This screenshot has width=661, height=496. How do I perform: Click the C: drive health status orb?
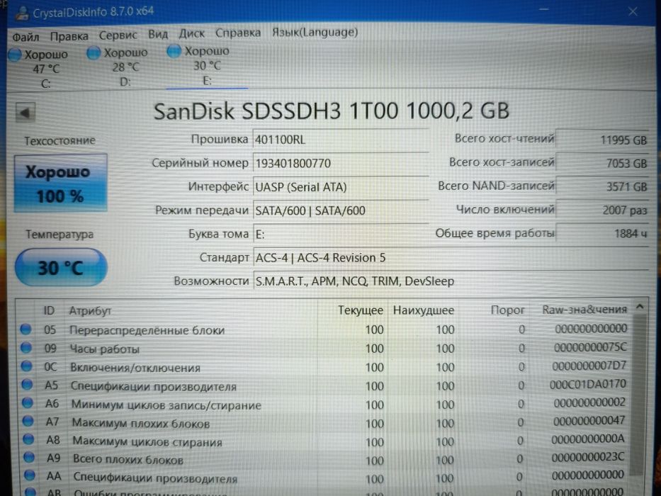point(15,55)
